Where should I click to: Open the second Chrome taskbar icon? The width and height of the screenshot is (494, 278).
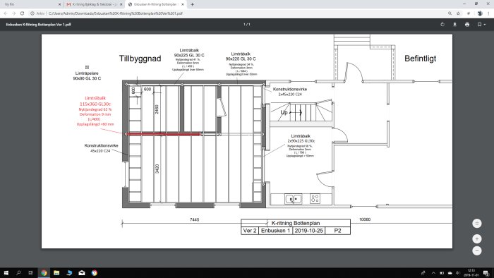click(x=94, y=272)
